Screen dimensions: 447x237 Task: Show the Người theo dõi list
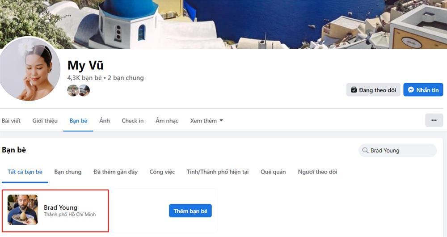point(317,172)
